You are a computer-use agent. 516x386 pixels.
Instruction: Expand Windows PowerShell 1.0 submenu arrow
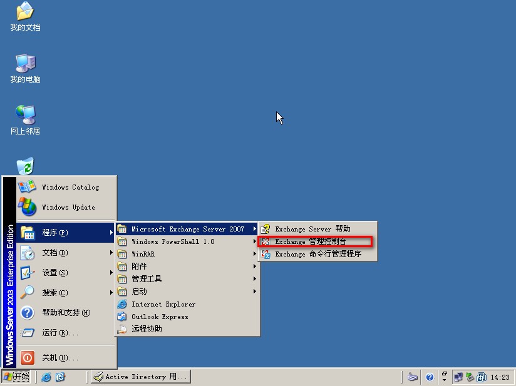click(255, 241)
